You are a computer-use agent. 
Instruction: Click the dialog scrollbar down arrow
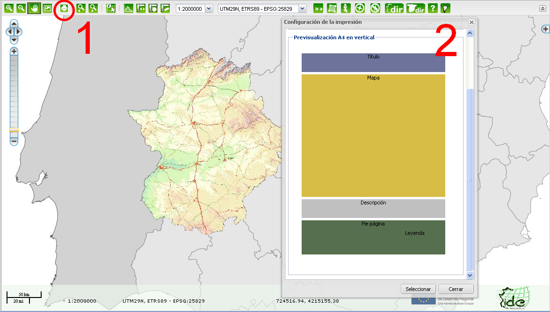click(x=470, y=276)
